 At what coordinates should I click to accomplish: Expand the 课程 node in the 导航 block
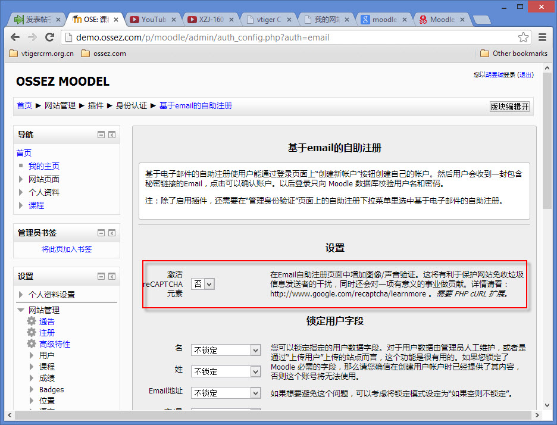point(21,205)
